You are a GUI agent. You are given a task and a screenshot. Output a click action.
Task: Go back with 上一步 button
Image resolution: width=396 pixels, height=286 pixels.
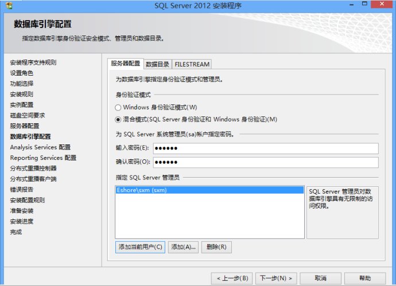click(x=232, y=278)
